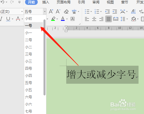Open font color dropdown arrow

[x=67, y=19]
